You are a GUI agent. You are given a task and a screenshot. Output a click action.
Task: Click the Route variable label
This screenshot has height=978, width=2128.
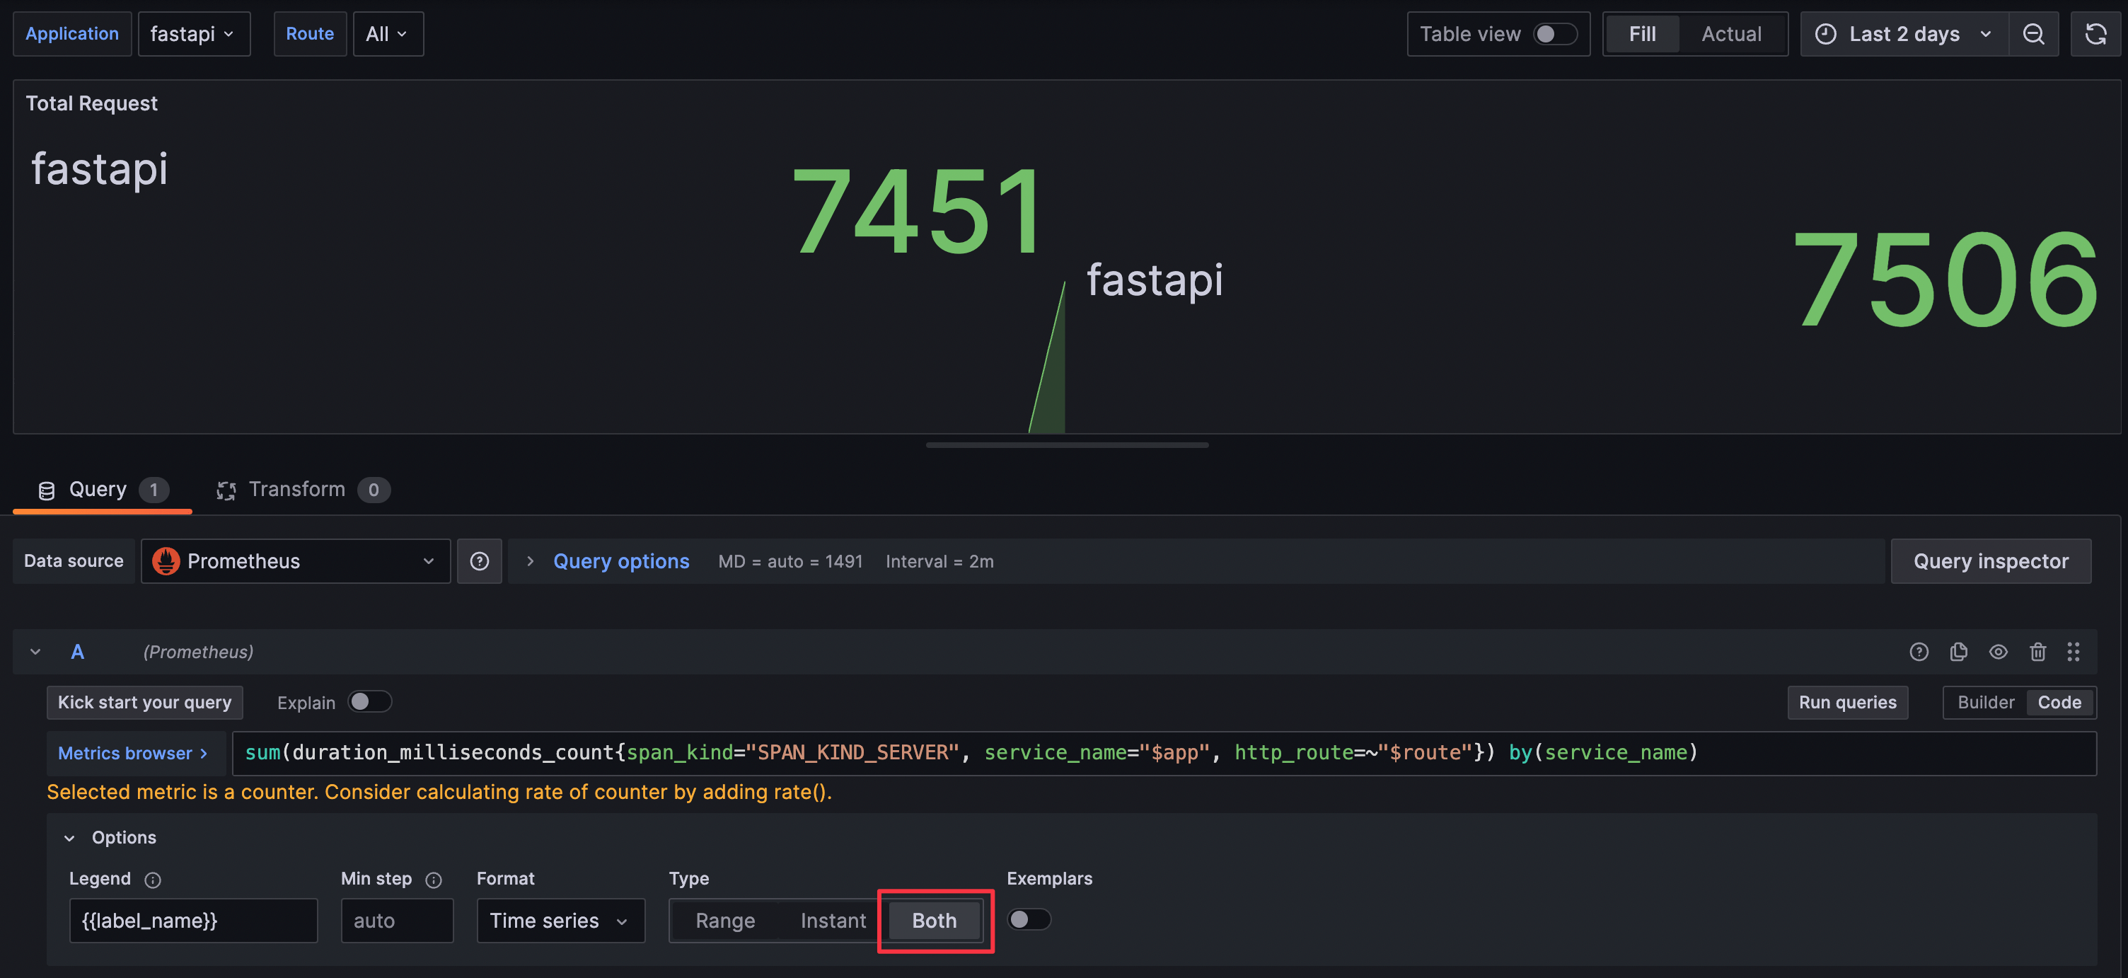(x=310, y=34)
